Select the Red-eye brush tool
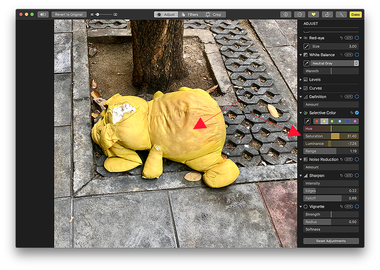Image resolution: width=380 pixels, height=270 pixels. (x=307, y=46)
